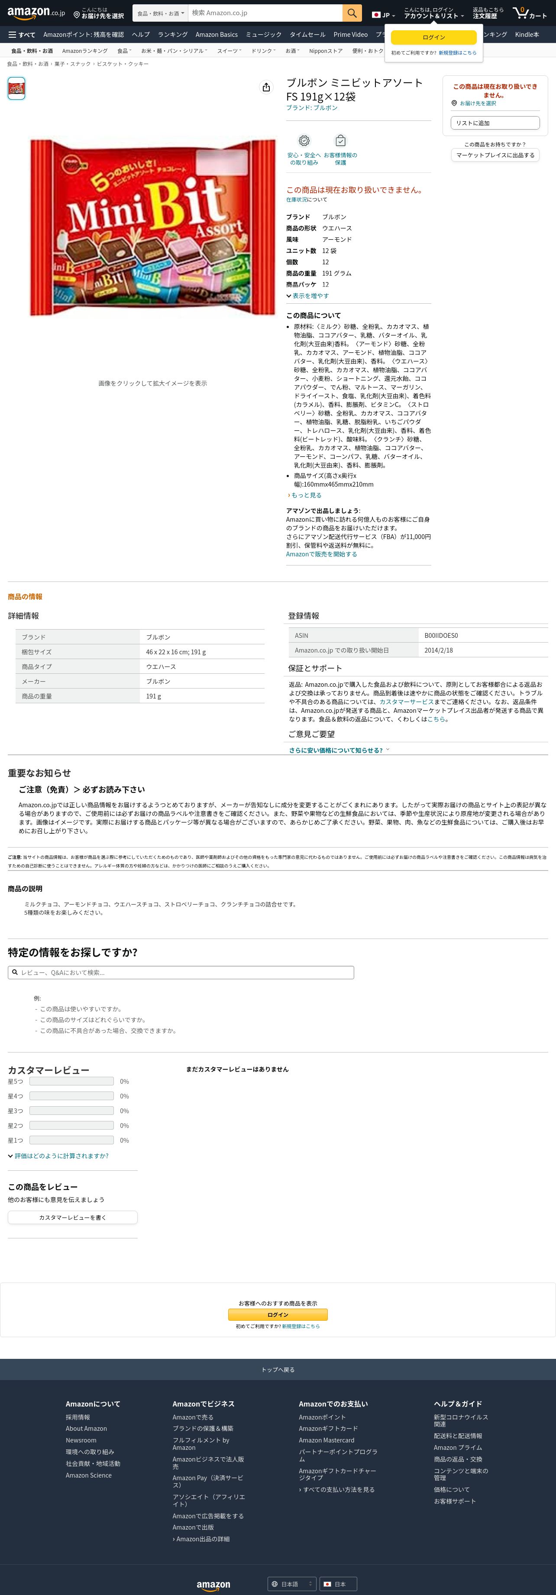Click お届け先を選択 link in buy box

tap(478, 104)
